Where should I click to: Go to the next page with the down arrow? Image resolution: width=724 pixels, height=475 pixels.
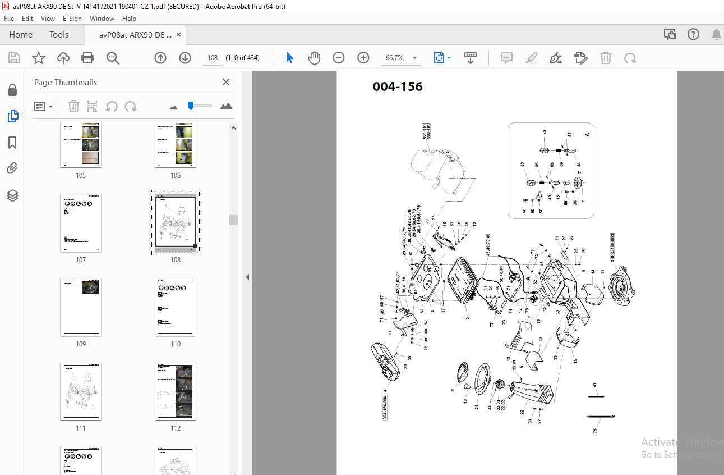coord(185,58)
